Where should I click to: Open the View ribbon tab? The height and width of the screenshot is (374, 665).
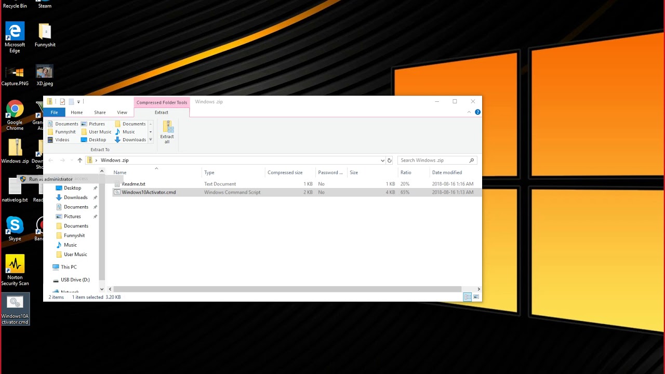tap(122, 112)
